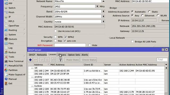The height and width of the screenshot is (95, 170).
Task: Select Static address acquisition
Action: 149,12
